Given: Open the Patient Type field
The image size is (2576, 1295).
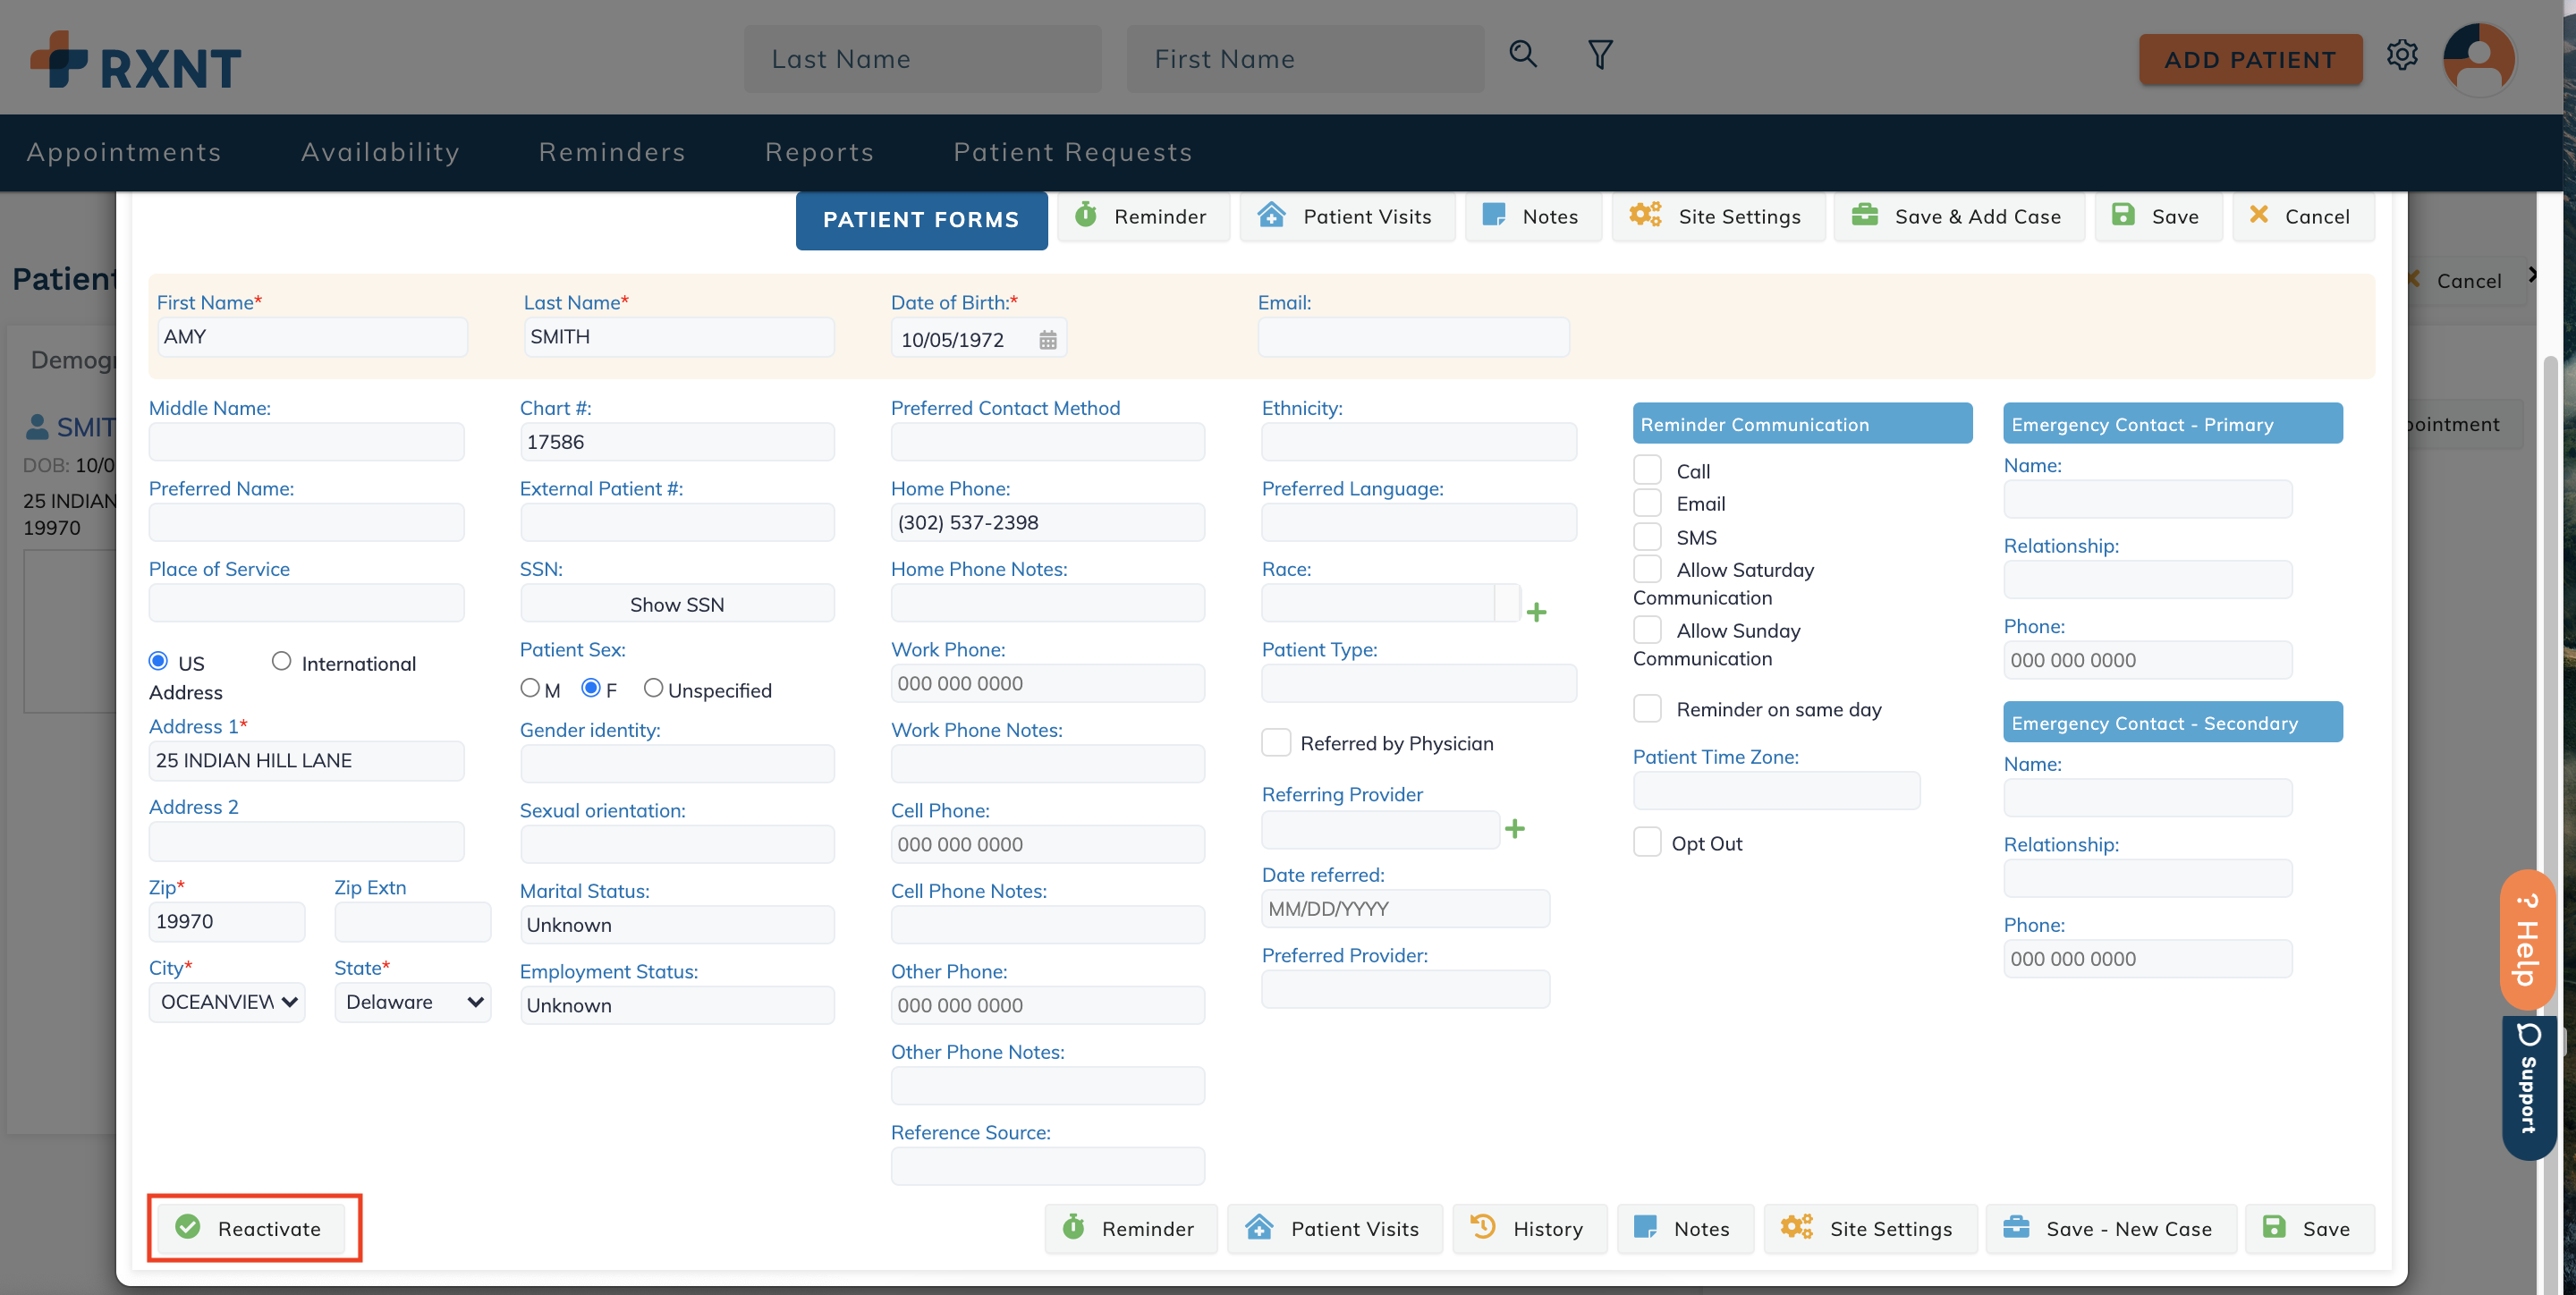Looking at the screenshot, I should (1419, 683).
